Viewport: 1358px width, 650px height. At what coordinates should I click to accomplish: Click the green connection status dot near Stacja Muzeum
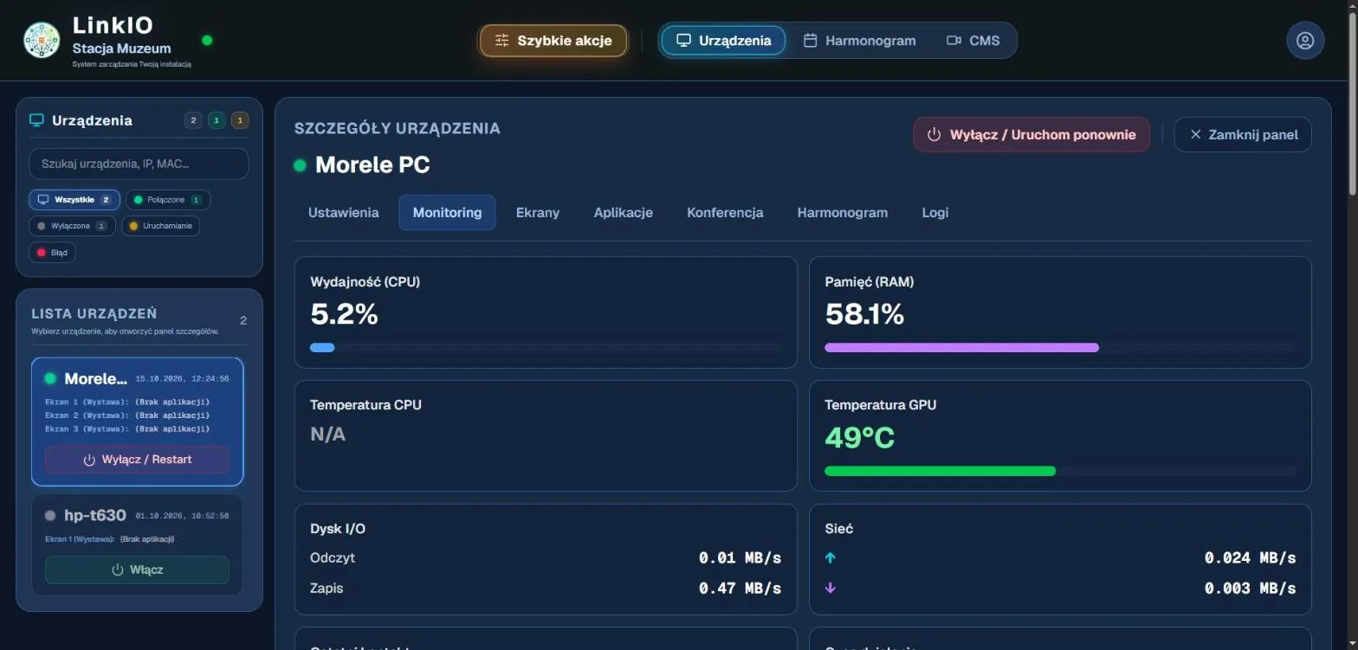coord(207,40)
